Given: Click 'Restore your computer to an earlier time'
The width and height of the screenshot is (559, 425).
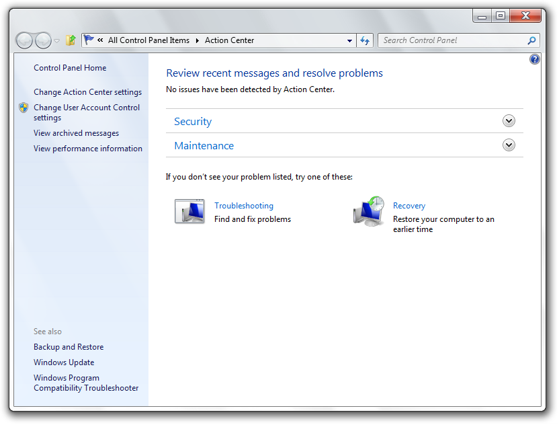Looking at the screenshot, I should click(443, 224).
